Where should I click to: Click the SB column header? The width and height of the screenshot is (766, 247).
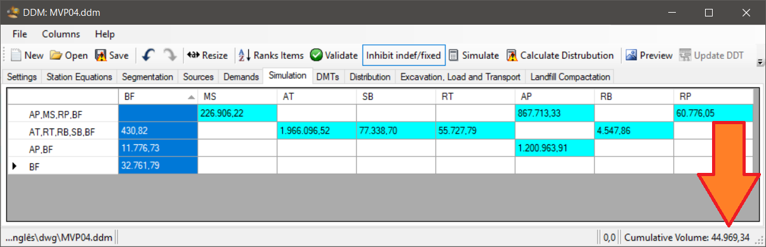click(396, 96)
